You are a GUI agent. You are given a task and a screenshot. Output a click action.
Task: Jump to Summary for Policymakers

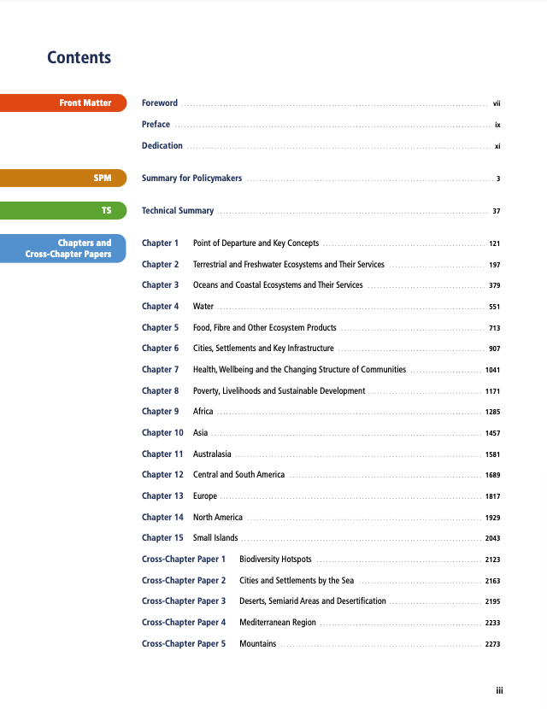coord(191,179)
